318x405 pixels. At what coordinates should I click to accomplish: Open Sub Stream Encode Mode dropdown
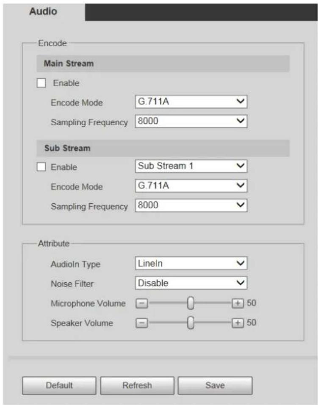coord(191,186)
